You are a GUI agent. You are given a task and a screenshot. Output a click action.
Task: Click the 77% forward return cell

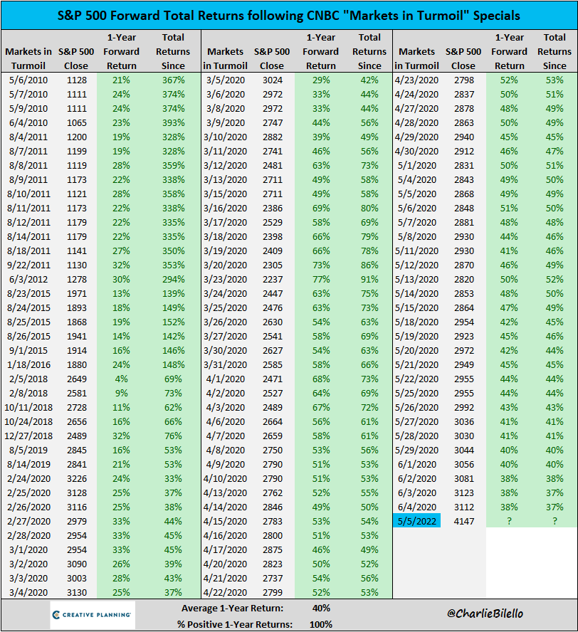[x=321, y=279]
